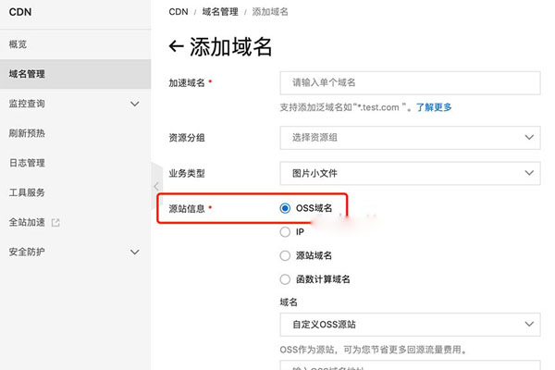Open the 监控查询 sidebar item

coord(76,104)
